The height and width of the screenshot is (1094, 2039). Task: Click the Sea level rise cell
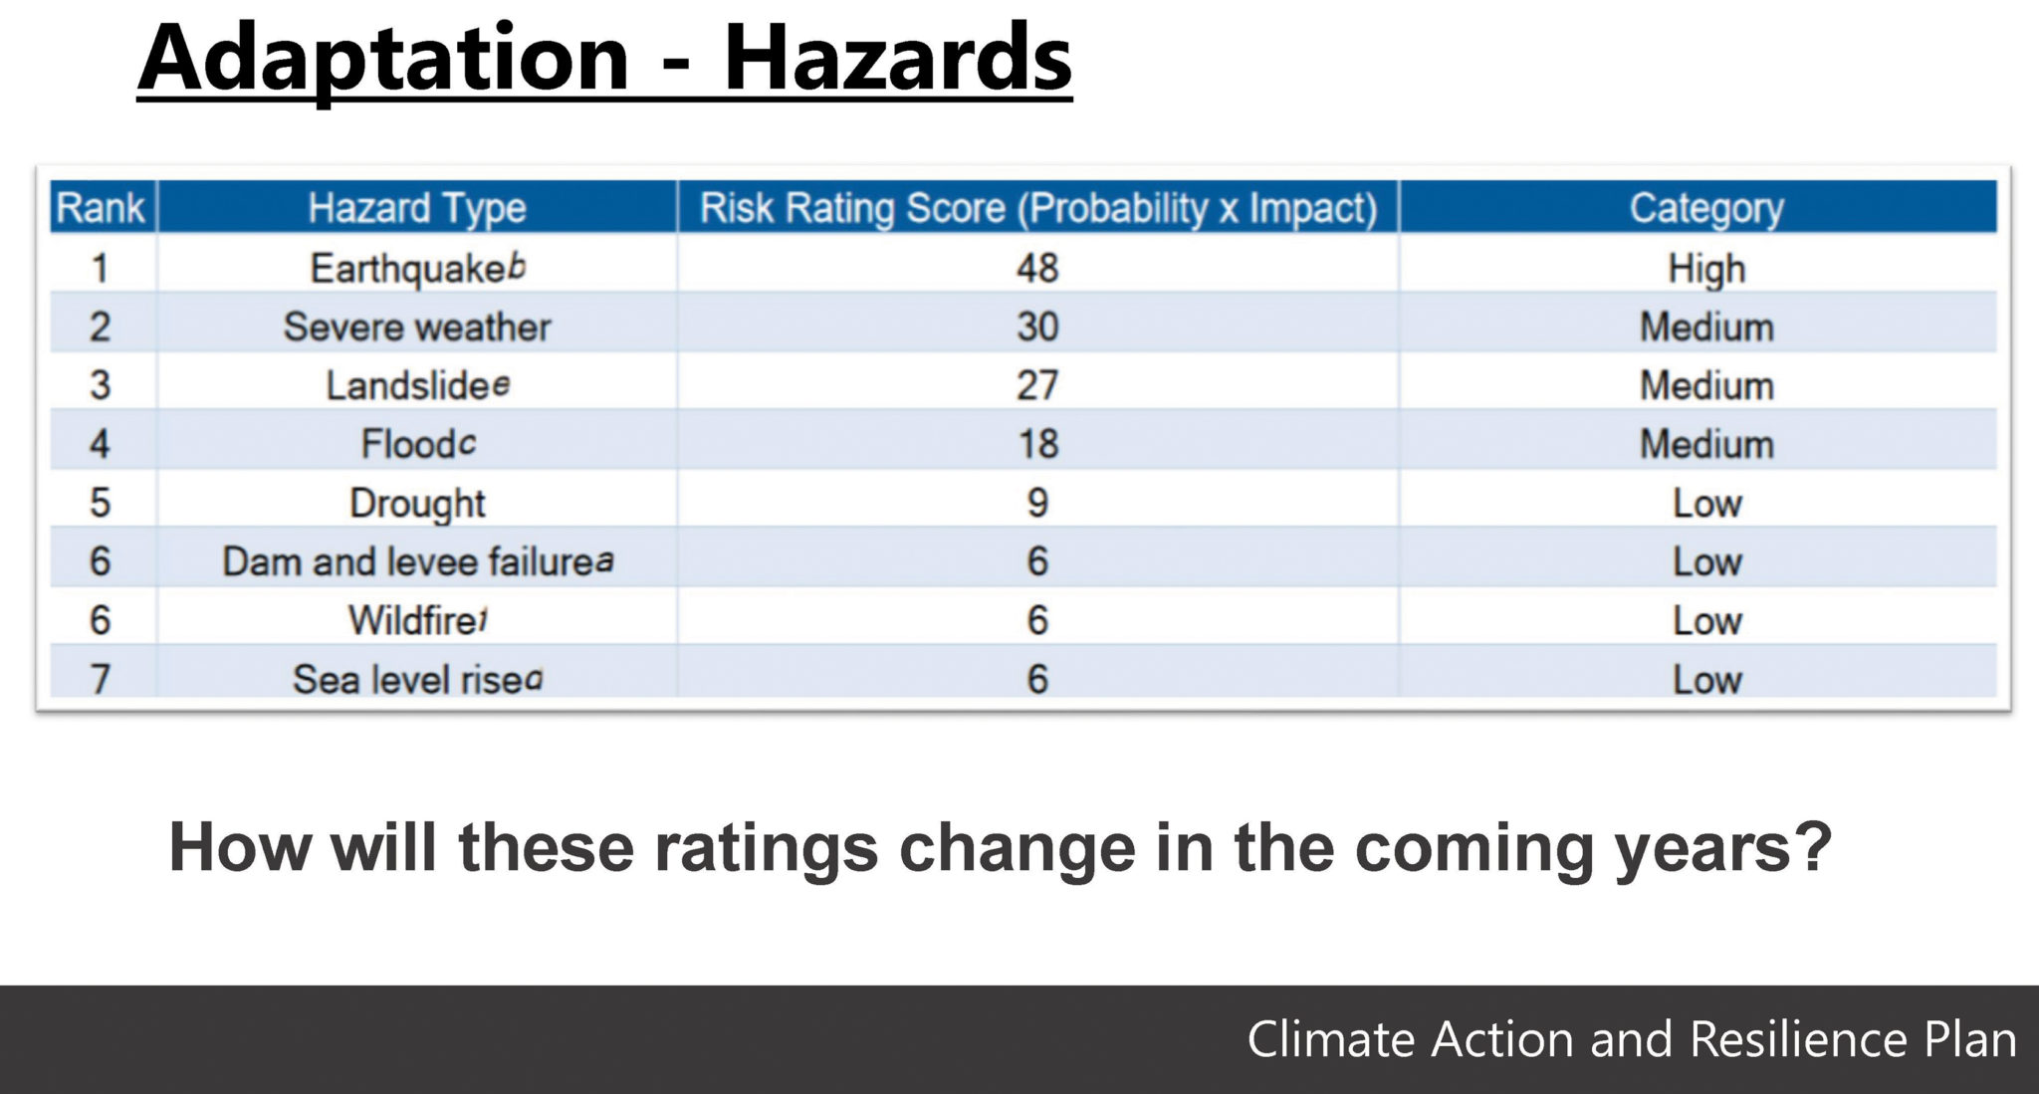(416, 679)
